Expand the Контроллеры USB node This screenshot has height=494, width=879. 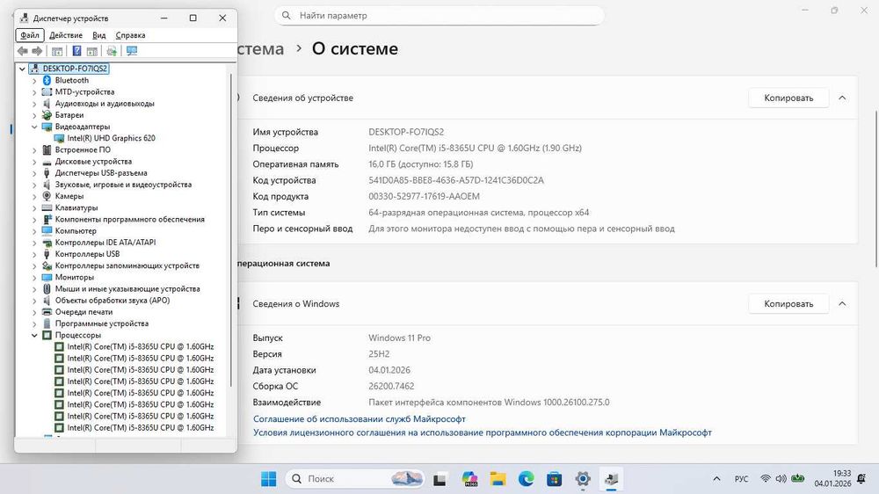coord(34,254)
